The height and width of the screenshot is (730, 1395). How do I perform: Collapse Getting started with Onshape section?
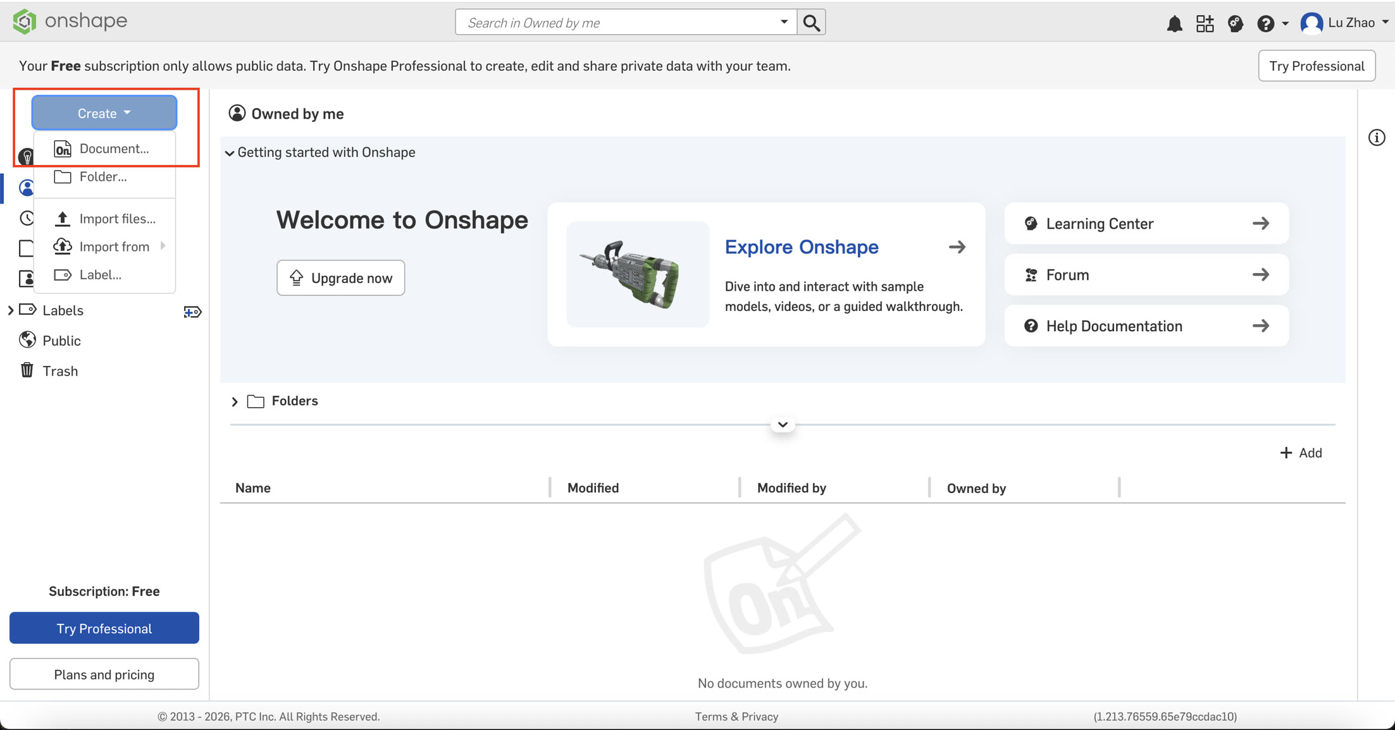(230, 153)
